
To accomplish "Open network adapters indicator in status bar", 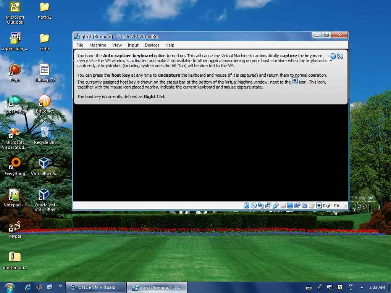I will [x=268, y=206].
